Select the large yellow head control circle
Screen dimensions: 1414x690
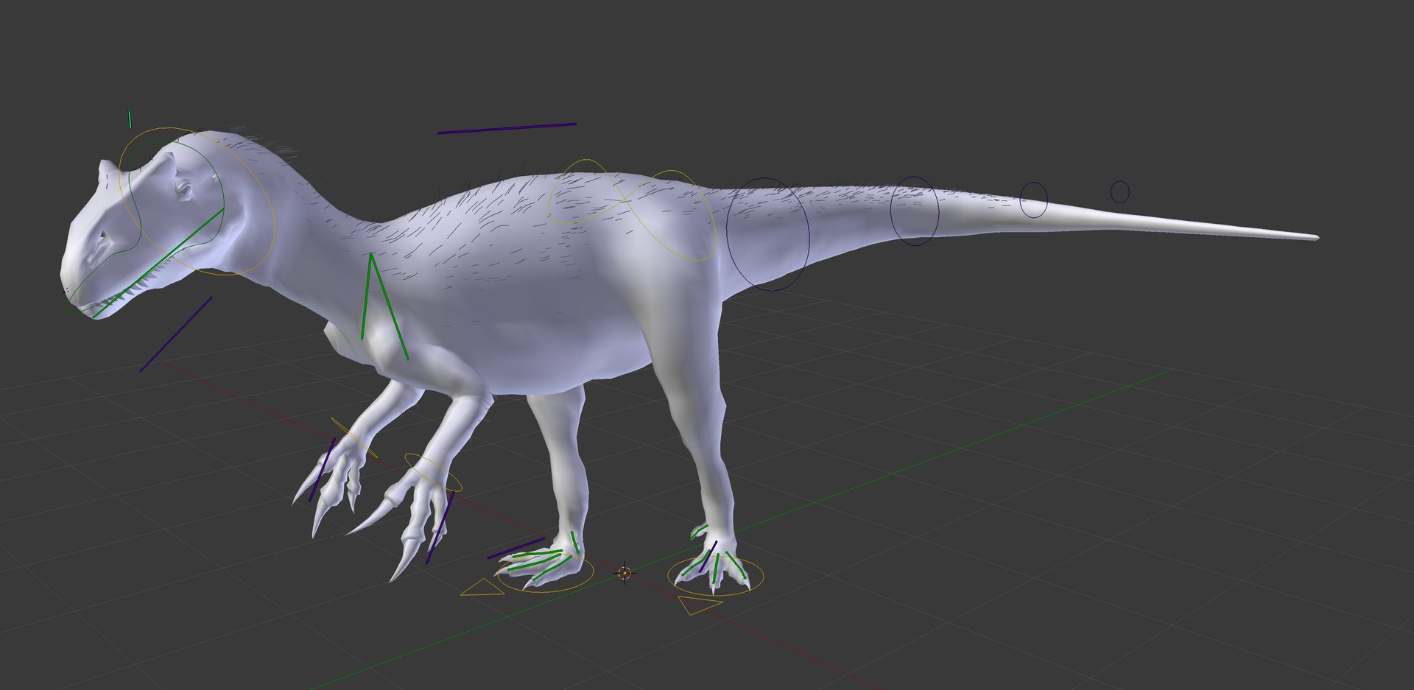[197, 201]
